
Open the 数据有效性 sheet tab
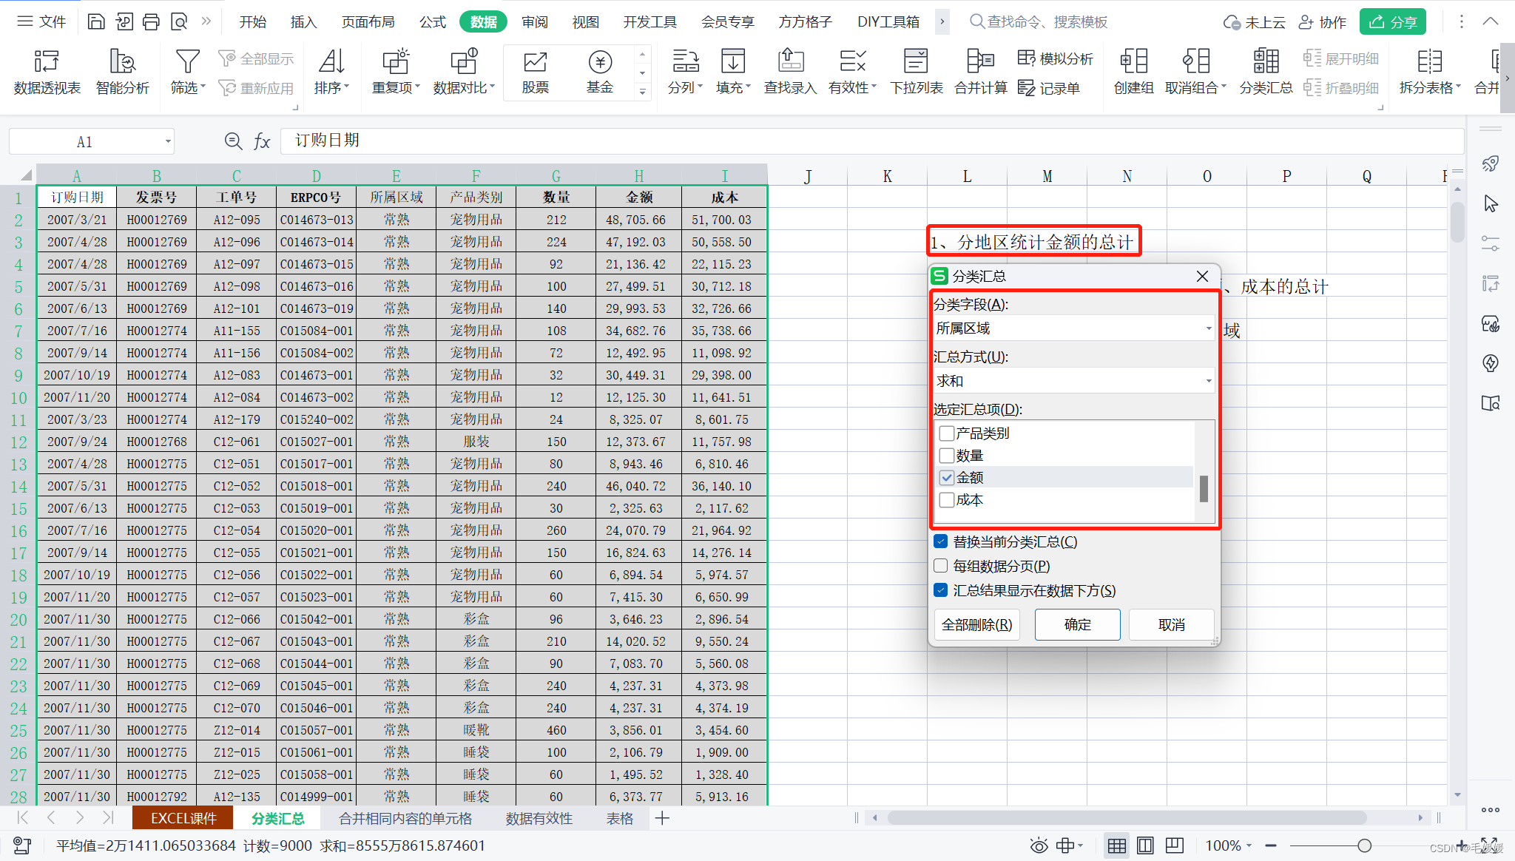[x=539, y=818]
